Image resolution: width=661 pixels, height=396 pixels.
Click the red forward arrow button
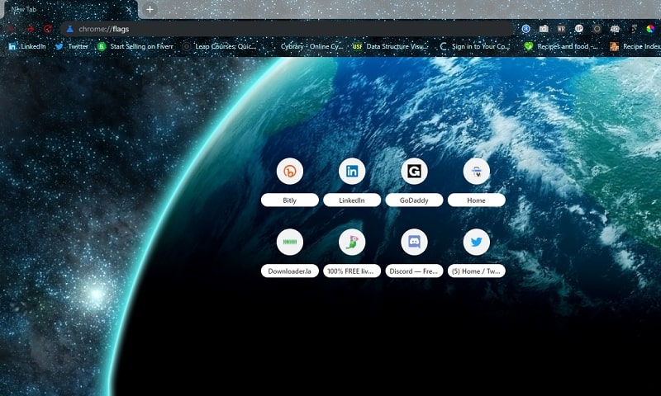click(x=30, y=29)
